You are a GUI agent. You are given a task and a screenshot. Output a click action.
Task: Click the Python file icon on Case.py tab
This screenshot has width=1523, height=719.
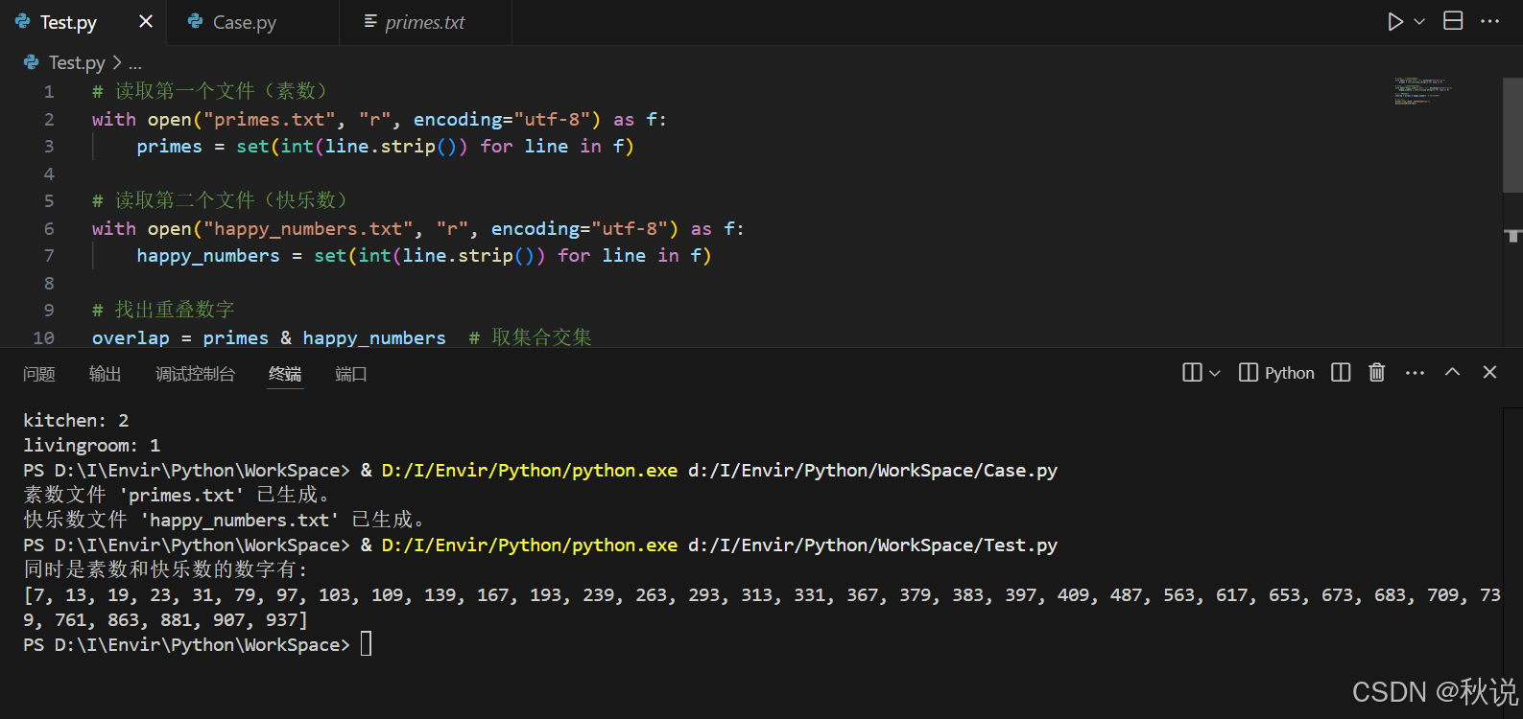click(x=195, y=21)
